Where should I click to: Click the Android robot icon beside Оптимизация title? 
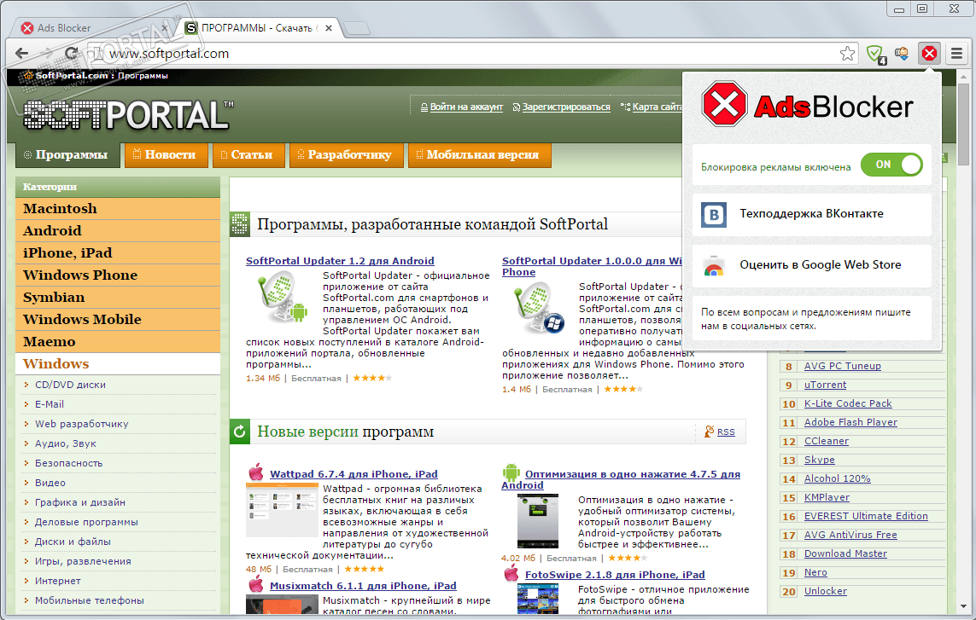(511, 472)
